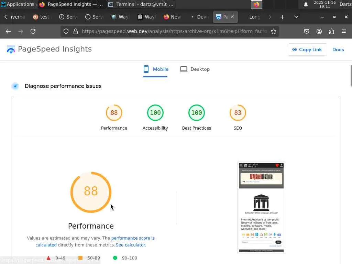Open the Docs link
Screen dimensions: 352x264
click(x=338, y=49)
